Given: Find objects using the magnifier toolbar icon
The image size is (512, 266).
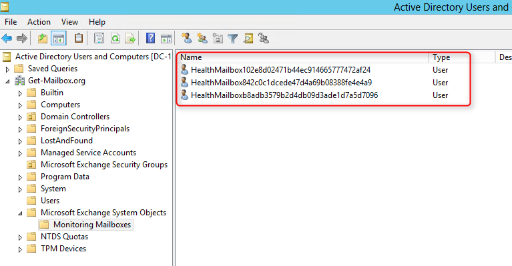Looking at the screenshot, I should [248, 39].
